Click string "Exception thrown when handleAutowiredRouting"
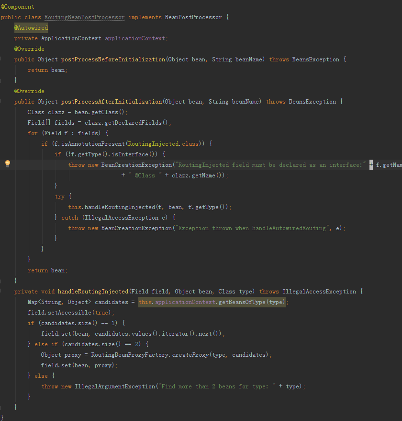The width and height of the screenshot is (402, 421). [x=252, y=228]
